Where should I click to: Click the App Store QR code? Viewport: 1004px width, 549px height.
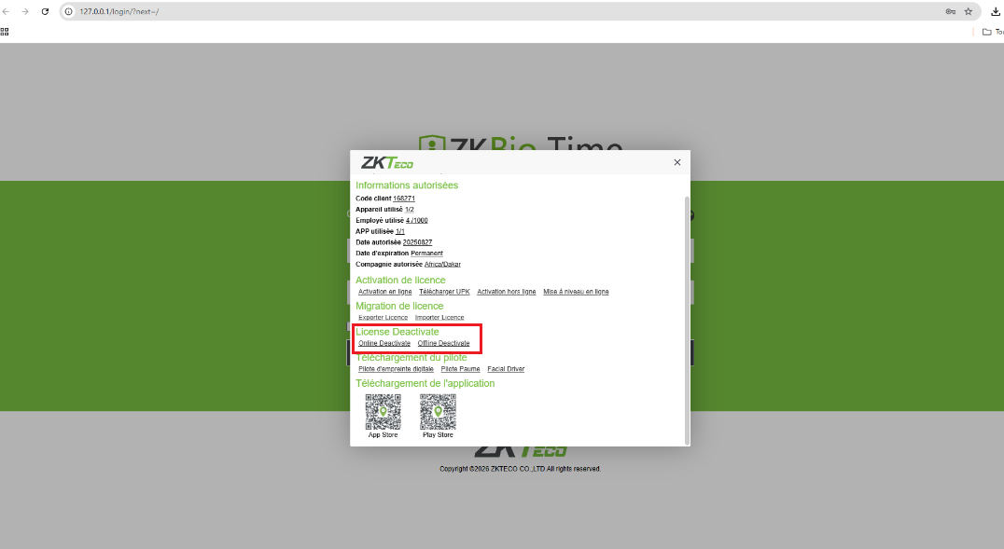(x=383, y=411)
